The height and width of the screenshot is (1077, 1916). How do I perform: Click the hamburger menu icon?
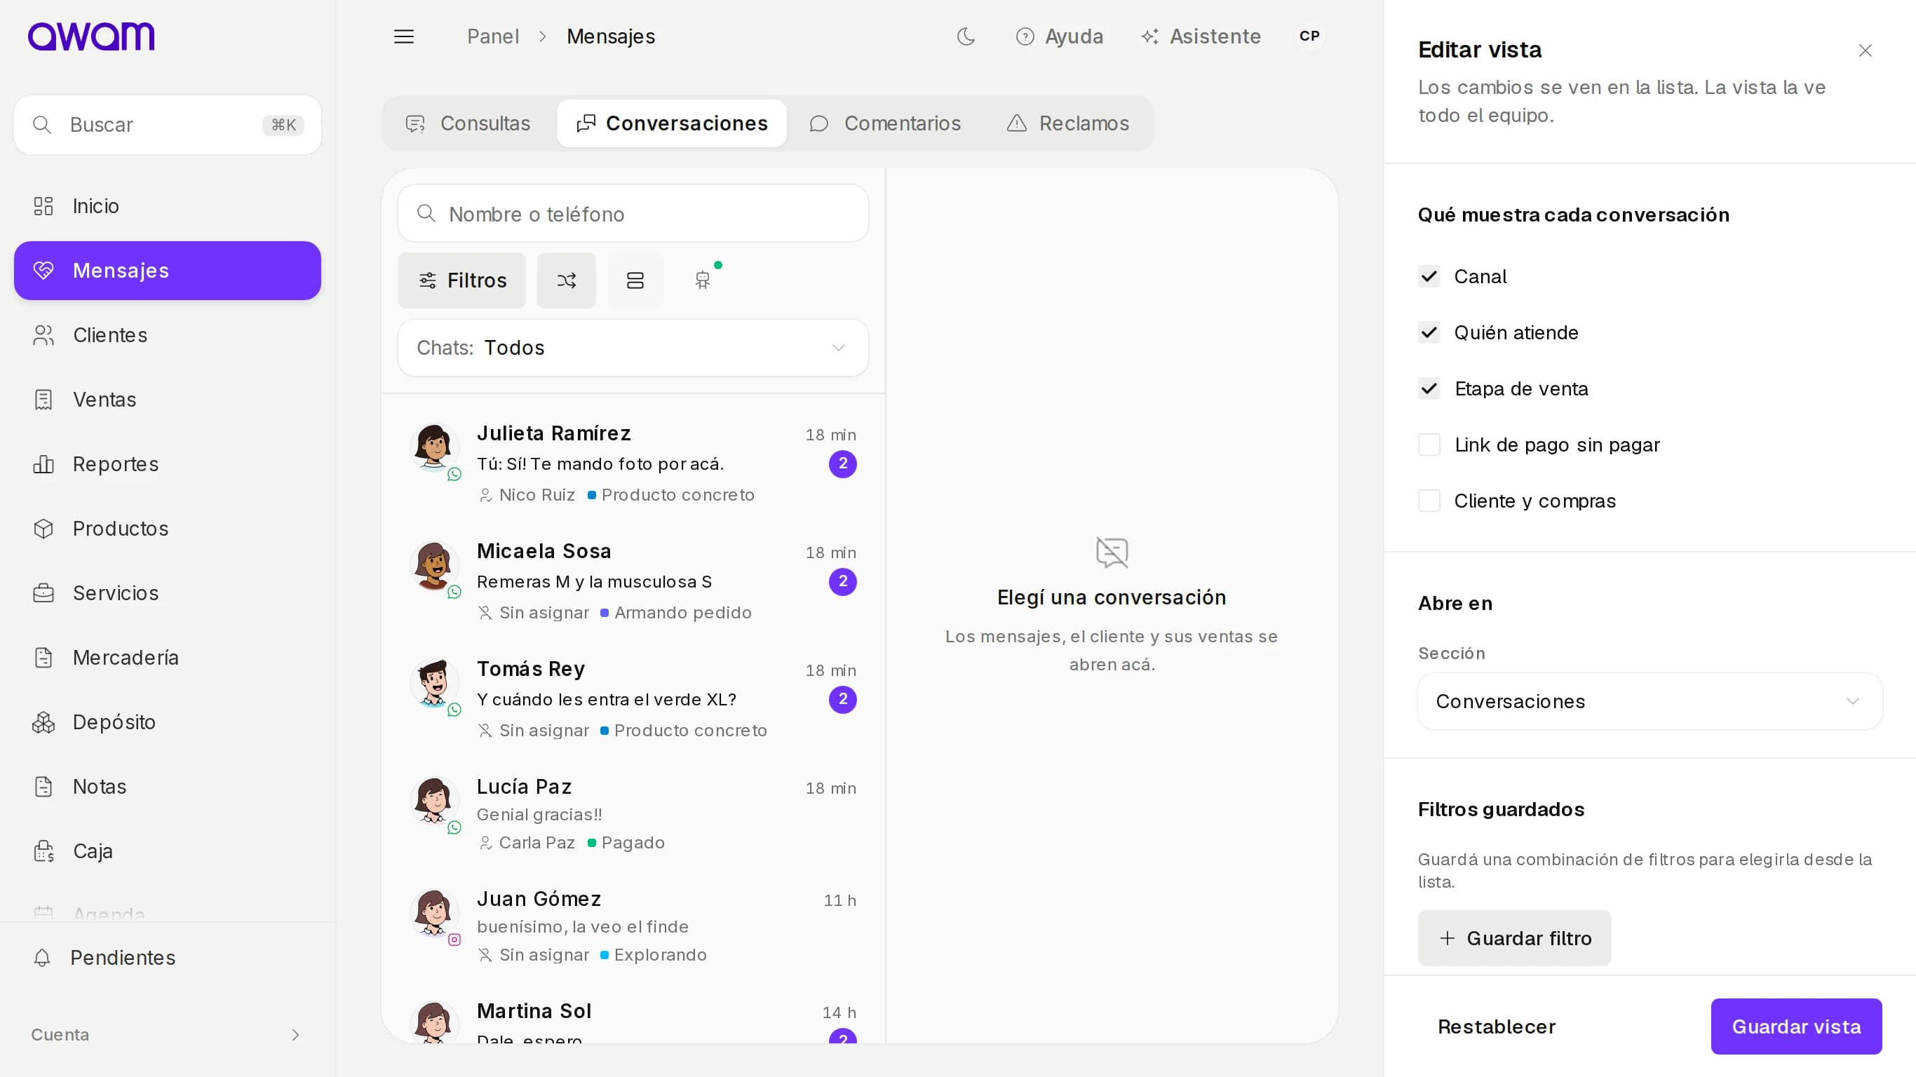(x=404, y=36)
